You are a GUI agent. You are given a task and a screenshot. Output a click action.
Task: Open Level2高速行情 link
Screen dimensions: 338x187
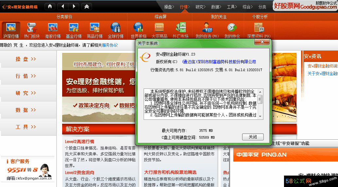click(x=80, y=142)
